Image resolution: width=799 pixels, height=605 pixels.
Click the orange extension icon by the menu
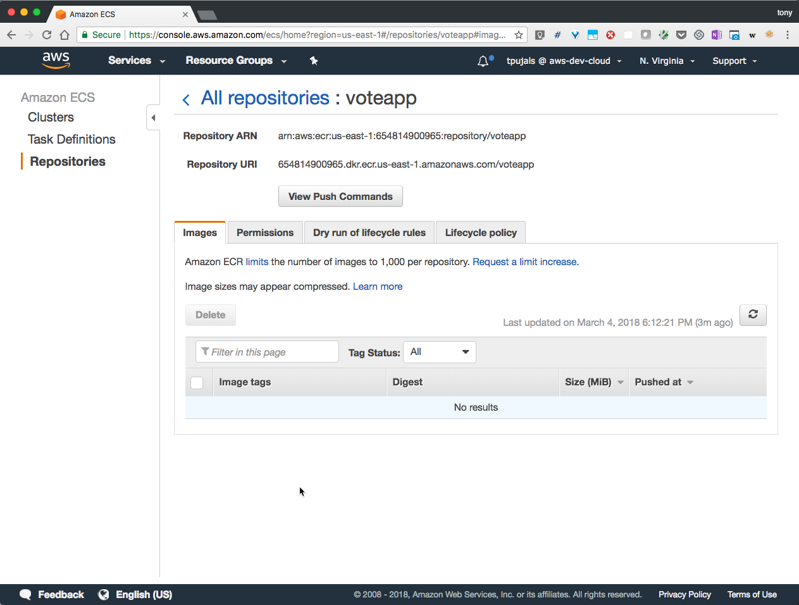coord(770,35)
